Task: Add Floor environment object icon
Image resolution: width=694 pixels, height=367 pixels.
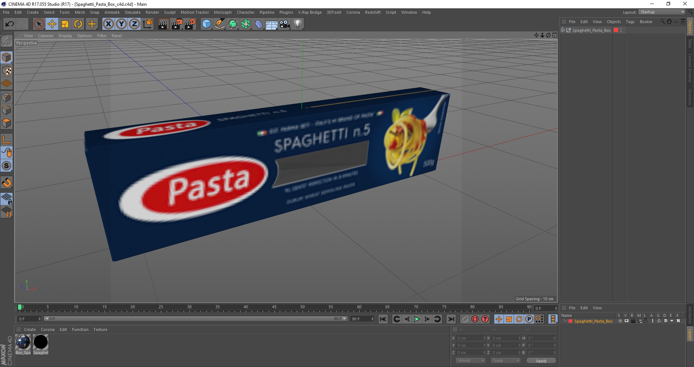Action: pyautogui.click(x=272, y=24)
